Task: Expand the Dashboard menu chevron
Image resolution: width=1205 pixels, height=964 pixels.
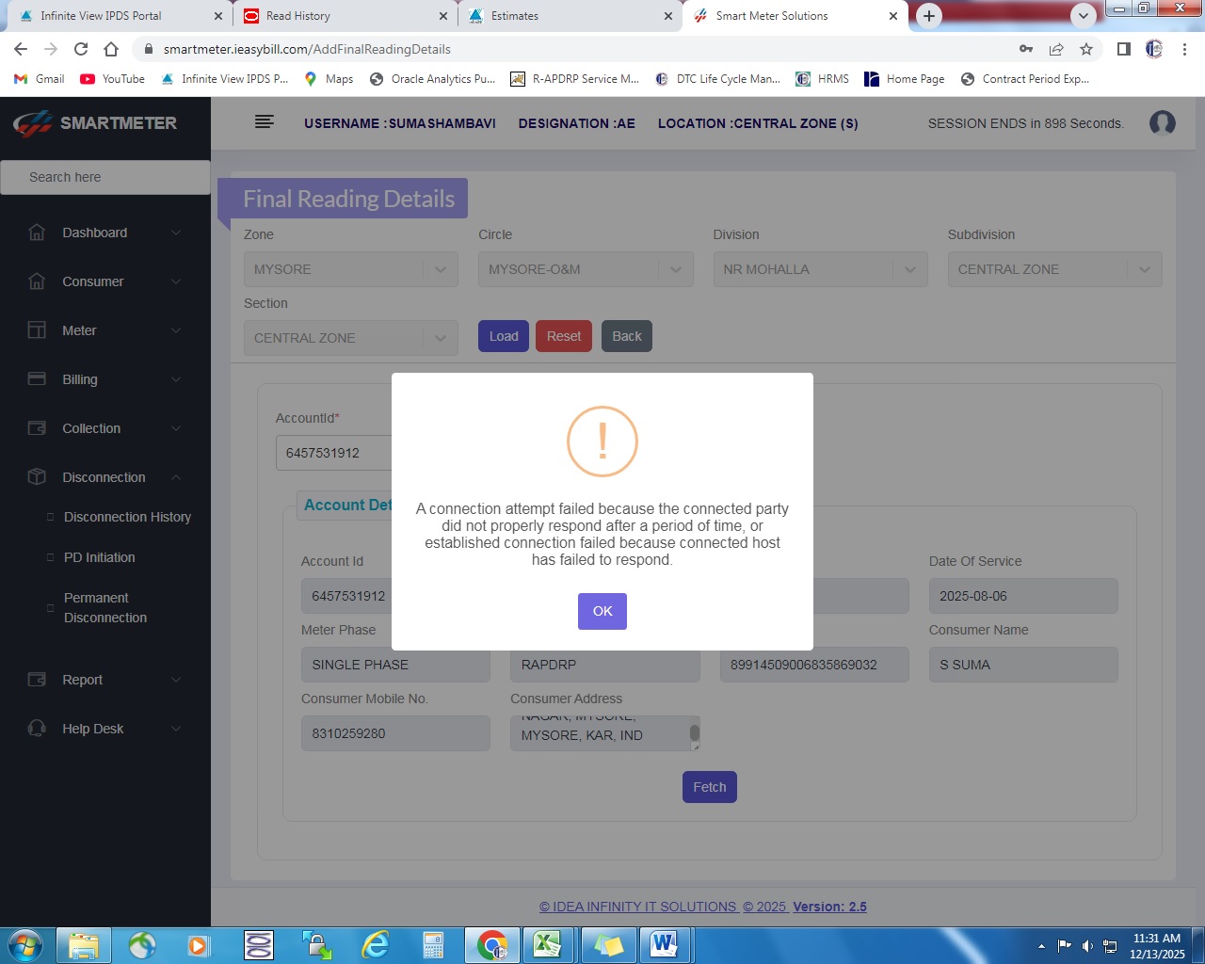Action: (176, 233)
